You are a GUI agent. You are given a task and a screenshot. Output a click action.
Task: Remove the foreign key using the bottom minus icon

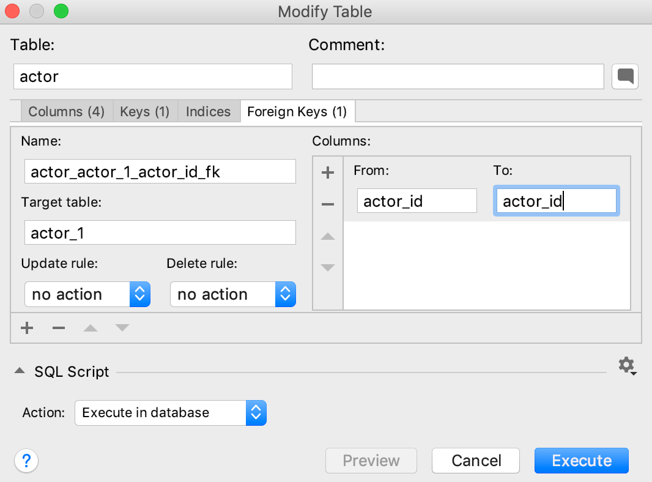click(58, 328)
